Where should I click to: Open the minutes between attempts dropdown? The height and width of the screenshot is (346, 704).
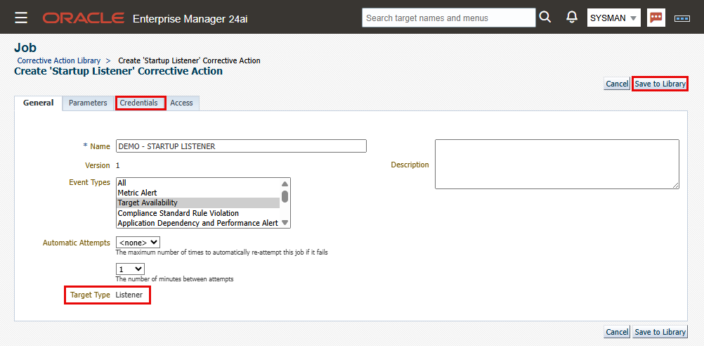130,269
